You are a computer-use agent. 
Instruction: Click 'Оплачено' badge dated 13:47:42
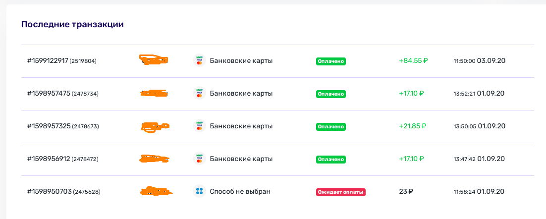coord(330,160)
